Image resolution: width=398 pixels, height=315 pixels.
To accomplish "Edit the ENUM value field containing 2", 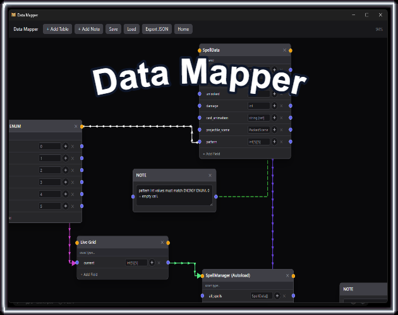I will (50, 170).
